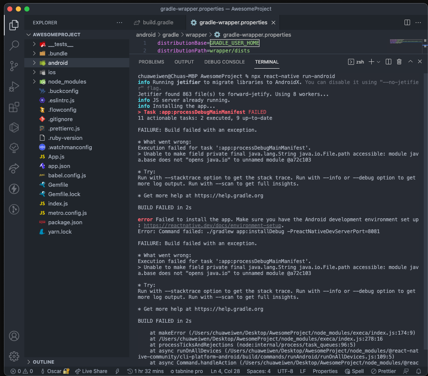Open the Explorer view in activity bar
The width and height of the screenshot is (428, 376).
pos(14,25)
